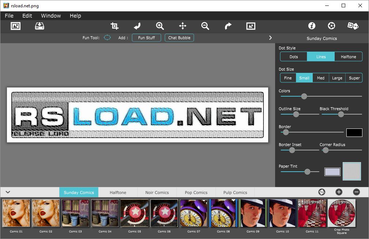
Task: Randomize effect with the dice icon
Action: (x=353, y=26)
